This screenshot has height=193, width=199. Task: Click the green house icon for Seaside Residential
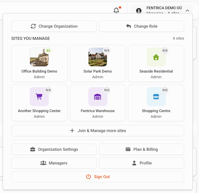tap(156, 57)
